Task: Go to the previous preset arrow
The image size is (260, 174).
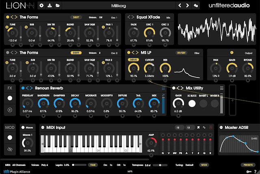Action: [x=180, y=5]
